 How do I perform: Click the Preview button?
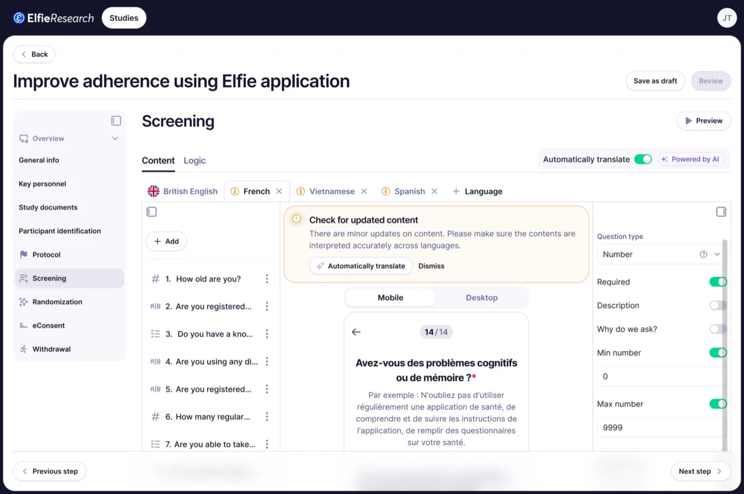coord(703,121)
